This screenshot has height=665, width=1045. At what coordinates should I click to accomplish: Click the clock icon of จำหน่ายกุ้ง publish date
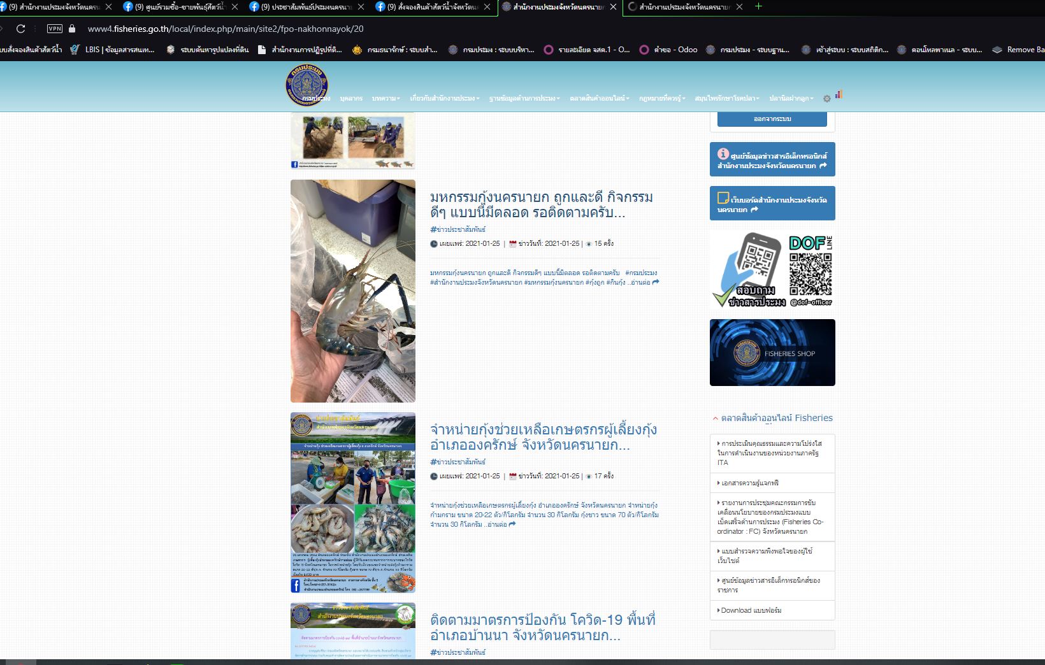(434, 476)
